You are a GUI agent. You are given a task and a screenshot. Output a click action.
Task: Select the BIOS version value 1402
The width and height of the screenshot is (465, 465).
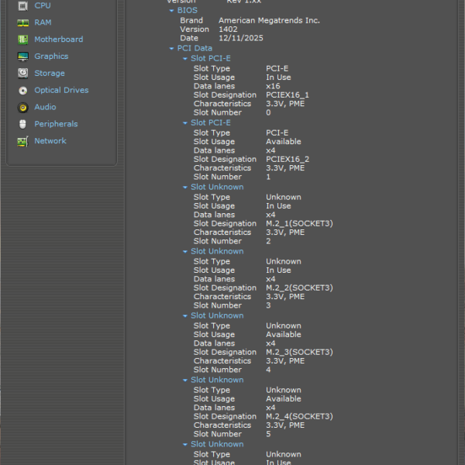[228, 29]
